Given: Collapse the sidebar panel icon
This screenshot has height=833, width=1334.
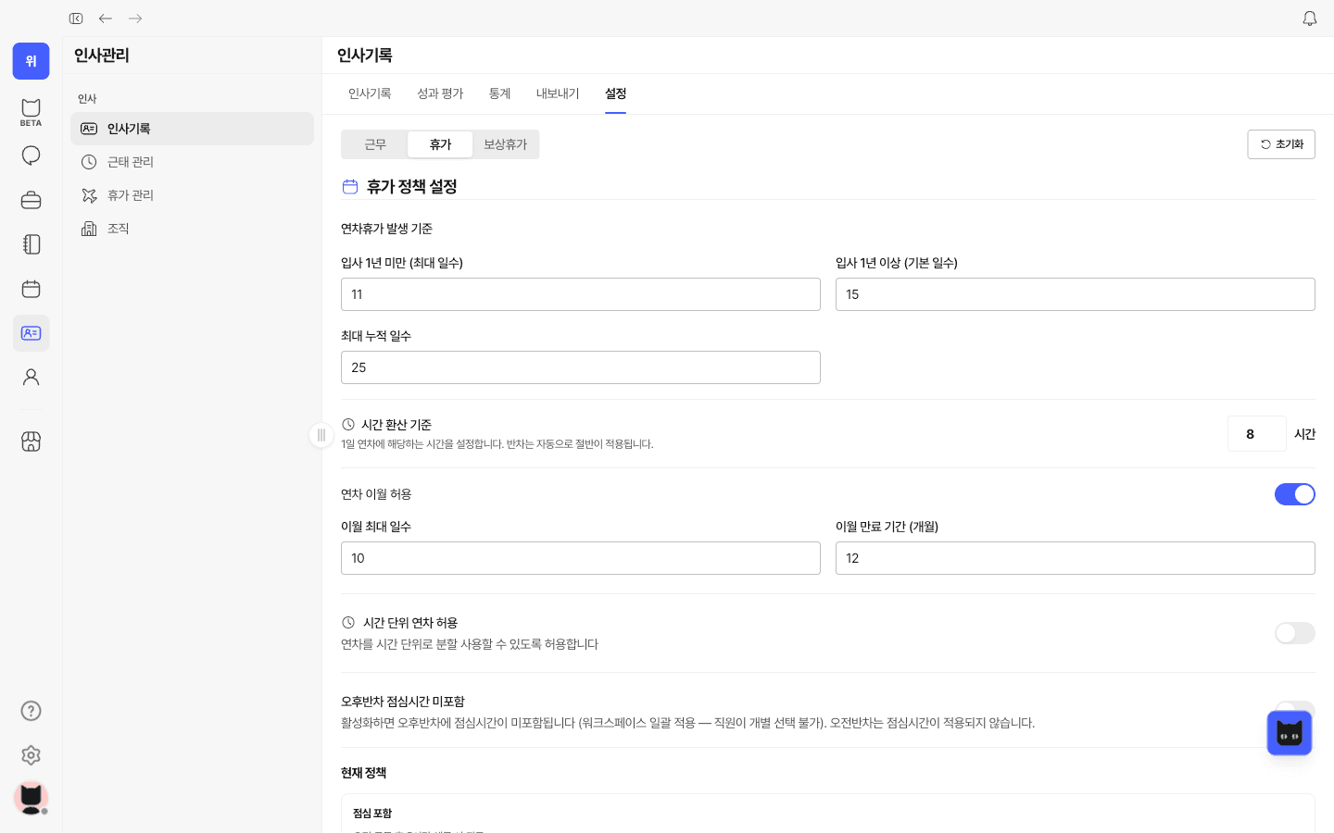Looking at the screenshot, I should (76, 19).
